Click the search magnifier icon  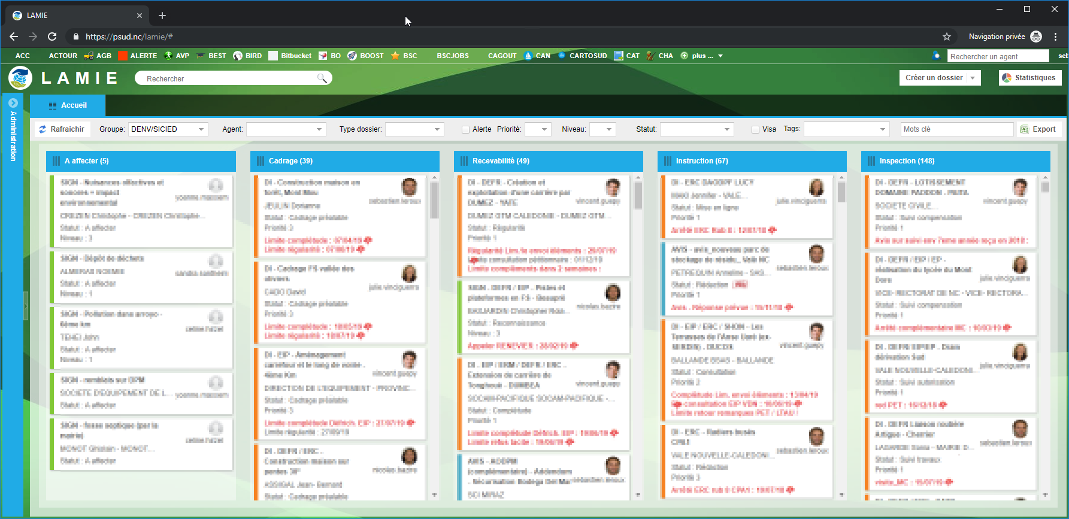[x=322, y=78]
